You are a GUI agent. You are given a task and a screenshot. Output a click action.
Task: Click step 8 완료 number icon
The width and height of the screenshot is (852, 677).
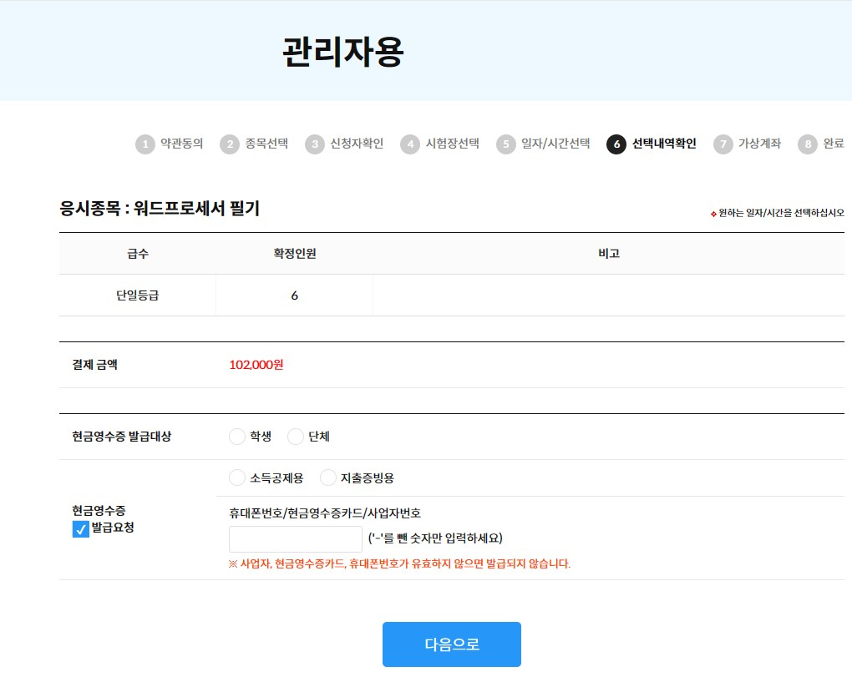(x=807, y=144)
